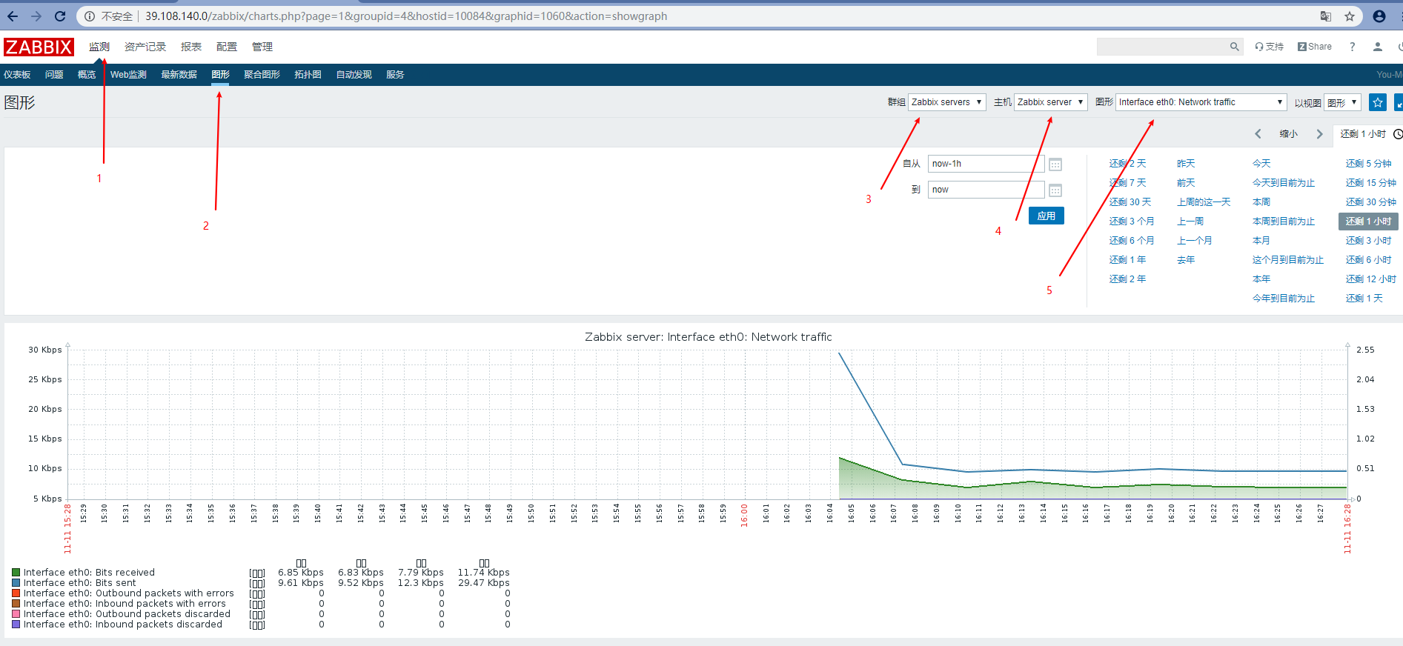This screenshot has height=646, width=1403.
Task: Open the 配置 top menu
Action: click(x=226, y=47)
